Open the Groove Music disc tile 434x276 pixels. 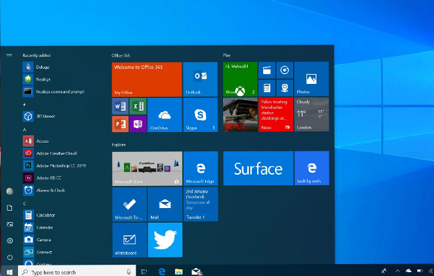pos(284,70)
